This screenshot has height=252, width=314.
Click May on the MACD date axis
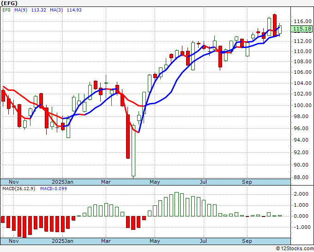155,241
